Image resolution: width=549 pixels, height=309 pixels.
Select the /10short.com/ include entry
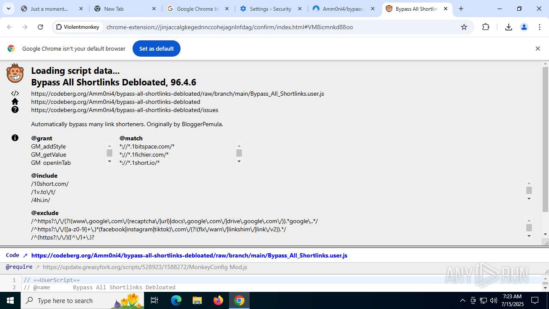(x=50, y=184)
